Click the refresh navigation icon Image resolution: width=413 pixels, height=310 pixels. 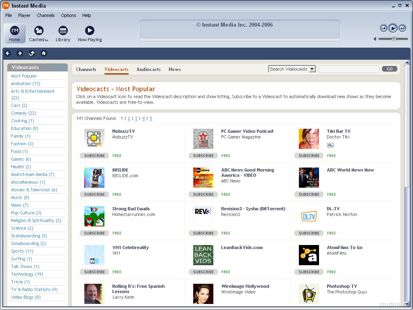coord(32,53)
